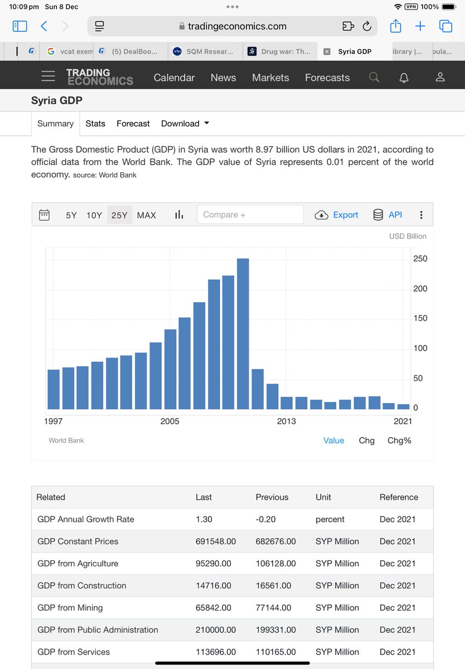
Task: Tap the Reference column header
Action: pyautogui.click(x=399, y=497)
